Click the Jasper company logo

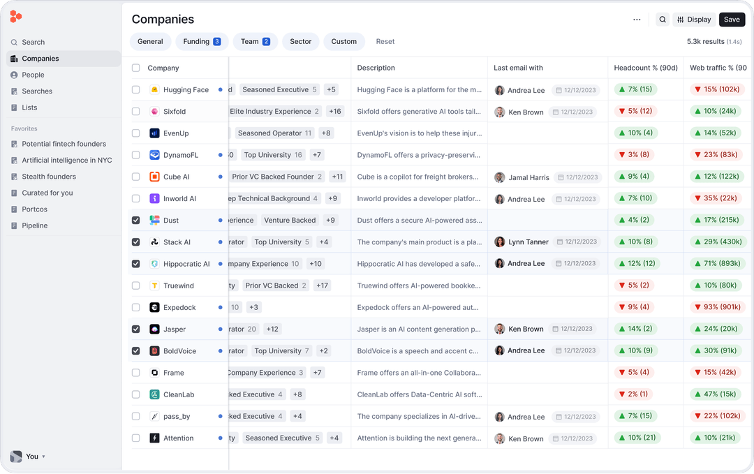(x=156, y=329)
